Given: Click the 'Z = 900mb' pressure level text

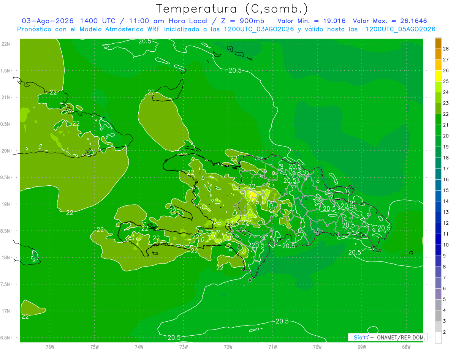Looking at the screenshot, I should [243, 21].
